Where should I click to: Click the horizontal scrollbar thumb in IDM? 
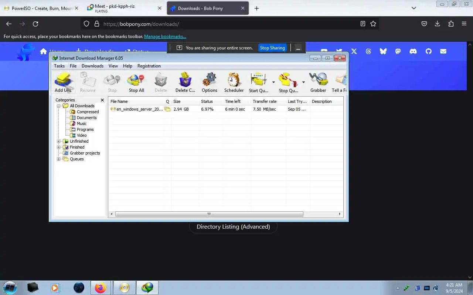[209, 214]
